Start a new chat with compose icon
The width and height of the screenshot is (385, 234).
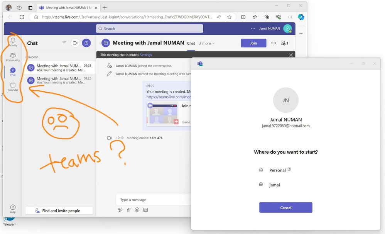click(x=86, y=43)
